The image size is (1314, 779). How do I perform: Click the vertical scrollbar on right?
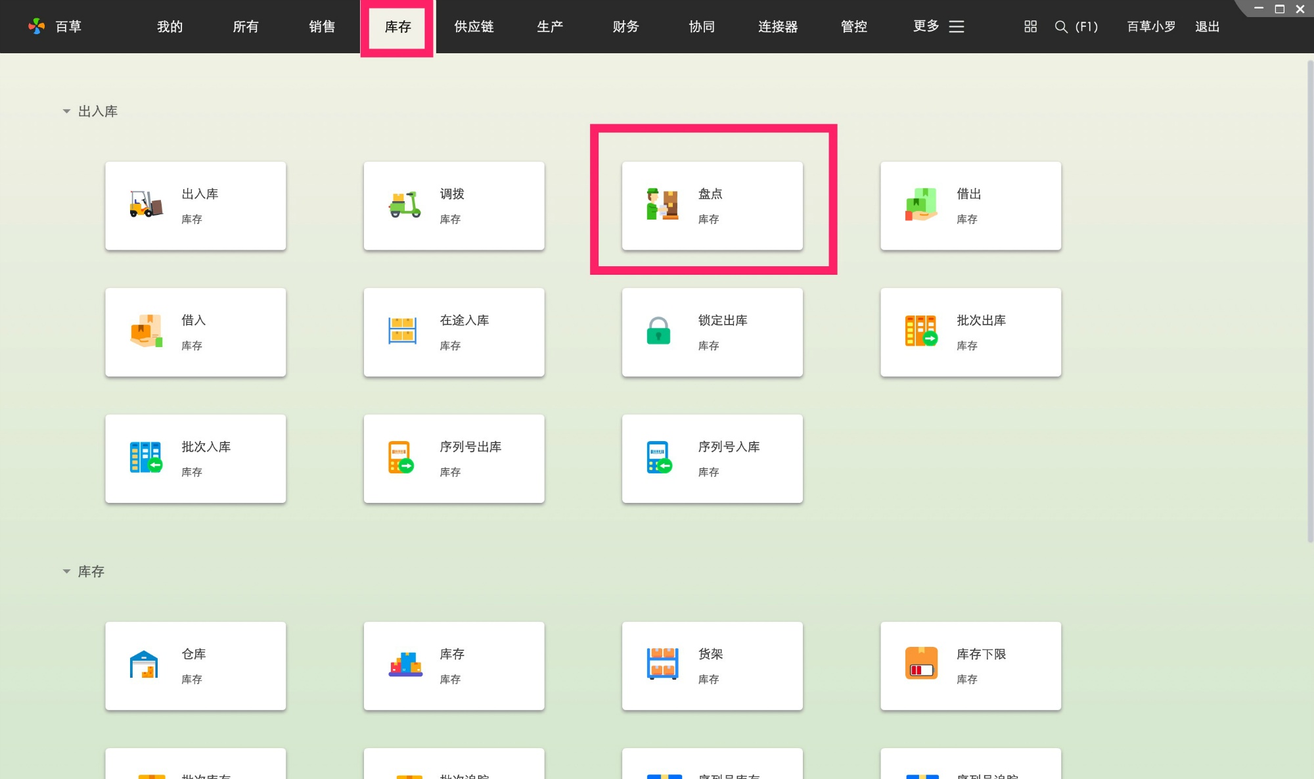coord(1309,302)
